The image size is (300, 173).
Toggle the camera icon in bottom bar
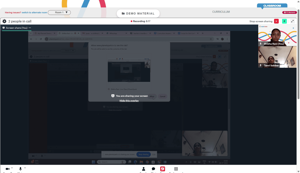[x=7, y=169]
